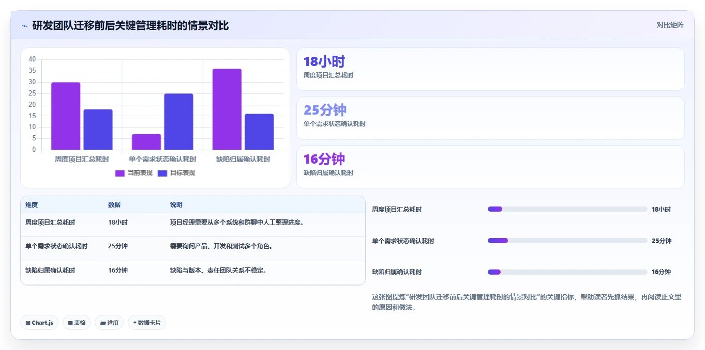Click the 表格 tag chip
The width and height of the screenshot is (705, 350).
[x=77, y=323]
